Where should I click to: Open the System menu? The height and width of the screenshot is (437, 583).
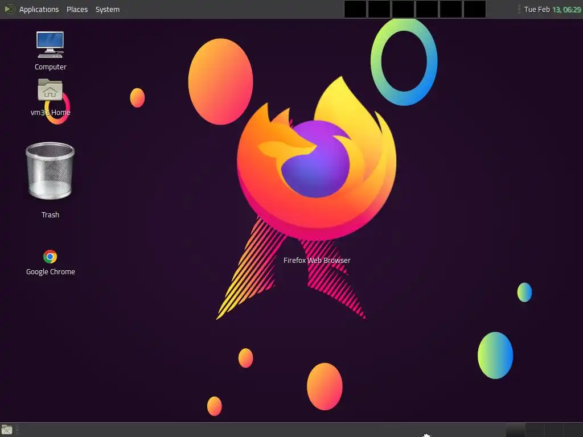click(x=108, y=9)
